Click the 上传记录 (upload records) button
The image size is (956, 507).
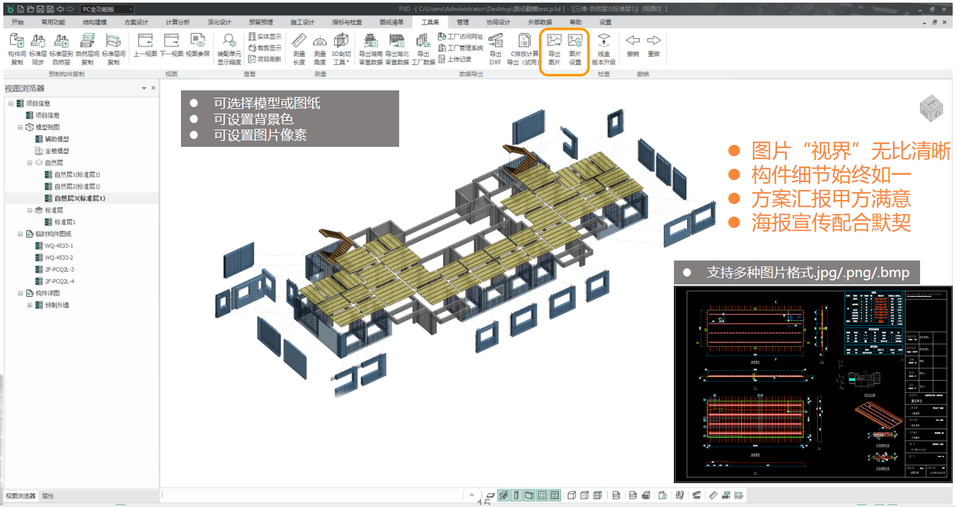[460, 59]
